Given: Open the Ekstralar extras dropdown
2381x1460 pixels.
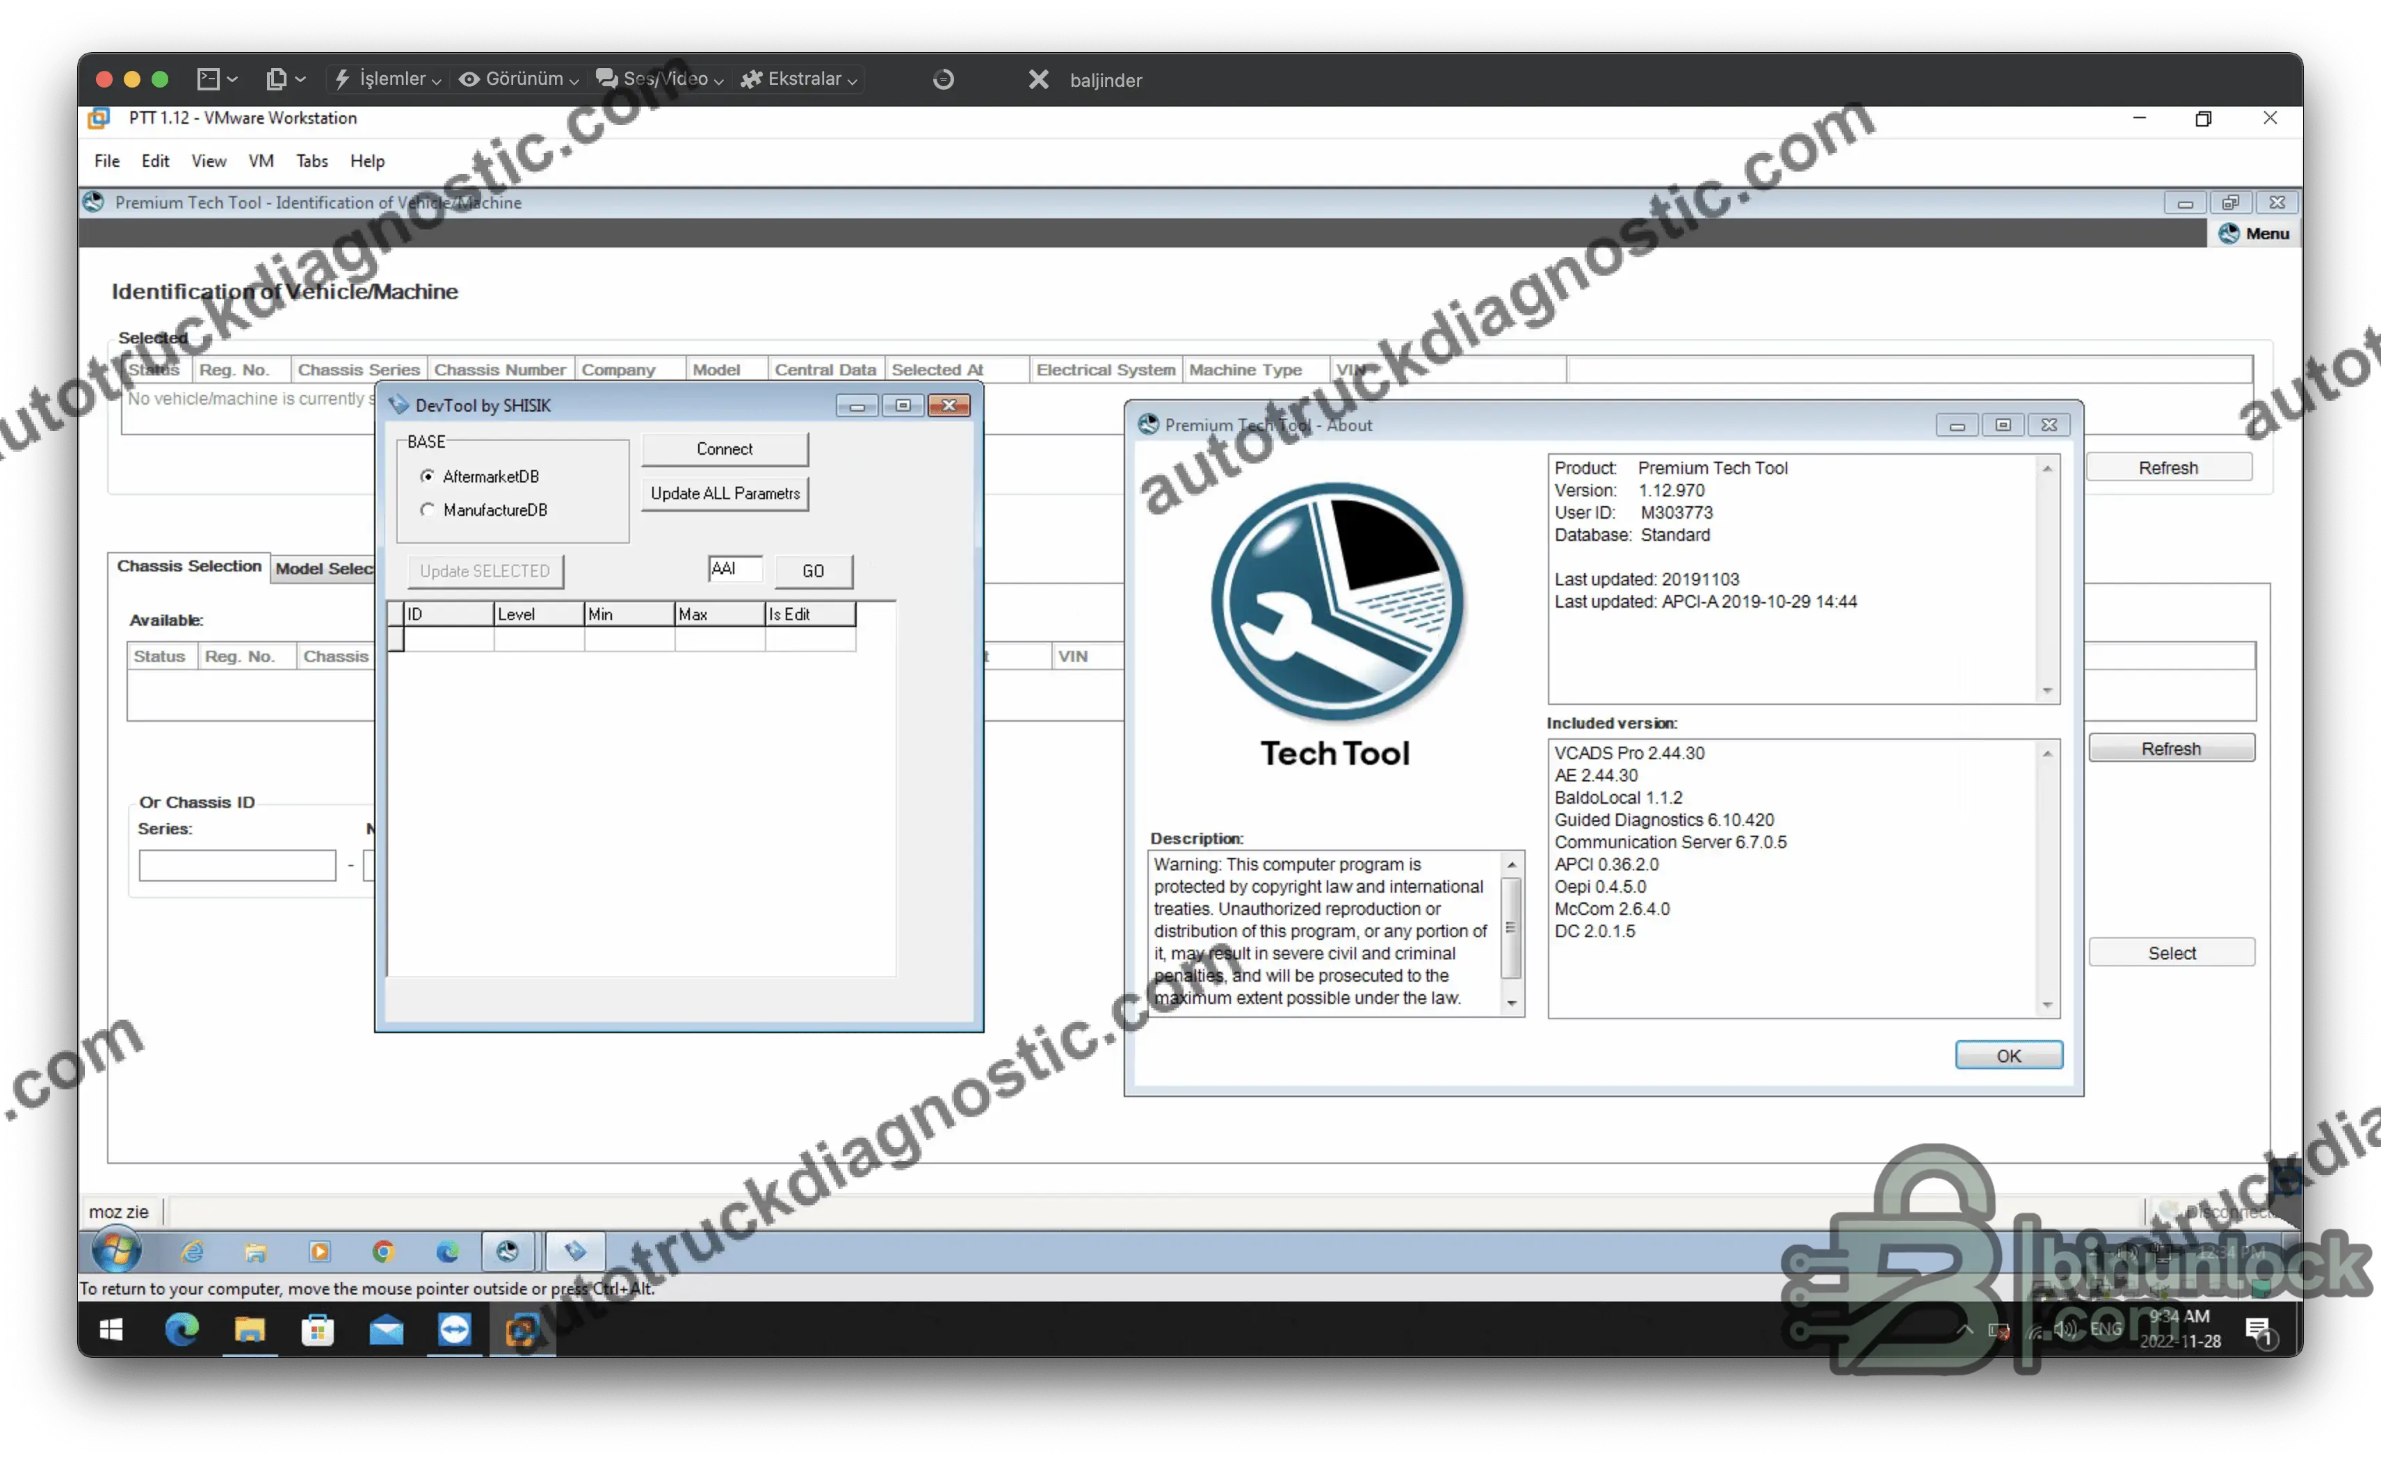Looking at the screenshot, I should [798, 79].
